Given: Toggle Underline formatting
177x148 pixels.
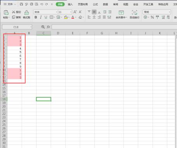Looking at the screenshot, I should [46, 17].
